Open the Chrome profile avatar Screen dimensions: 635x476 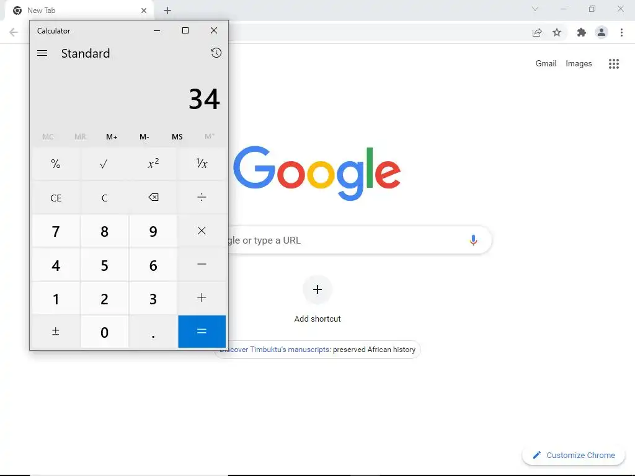coord(602,32)
